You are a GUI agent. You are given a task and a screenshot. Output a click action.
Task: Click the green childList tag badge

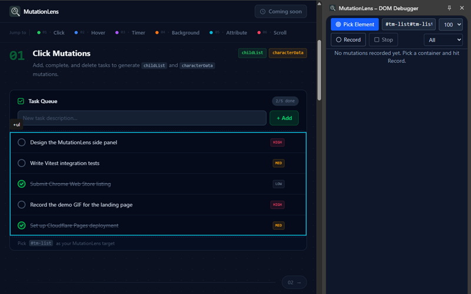point(252,53)
